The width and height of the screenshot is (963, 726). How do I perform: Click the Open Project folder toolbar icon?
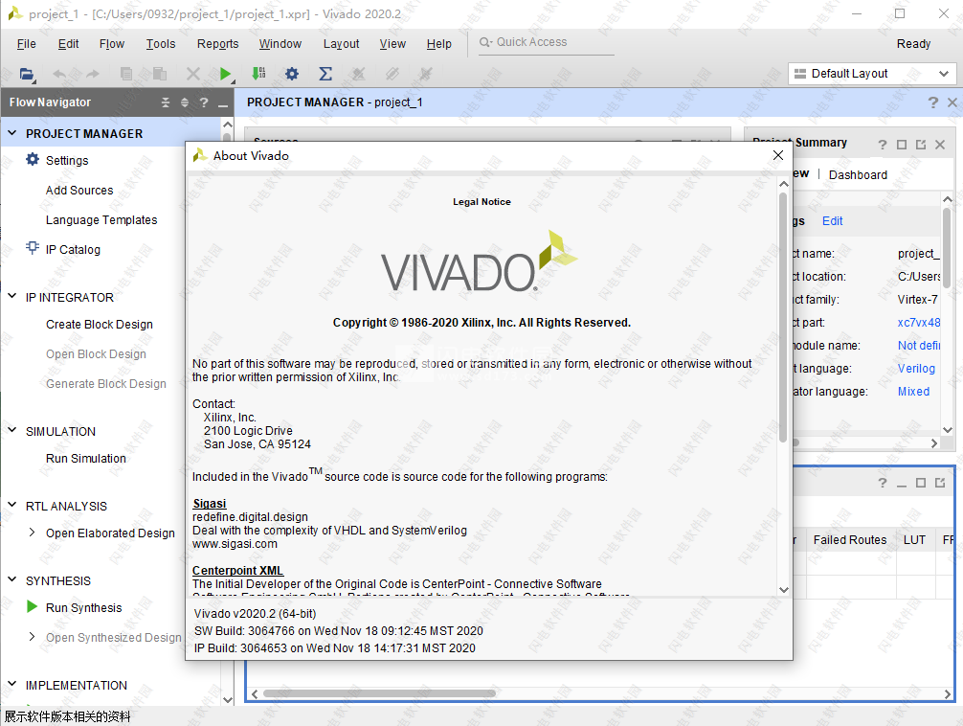pyautogui.click(x=27, y=74)
